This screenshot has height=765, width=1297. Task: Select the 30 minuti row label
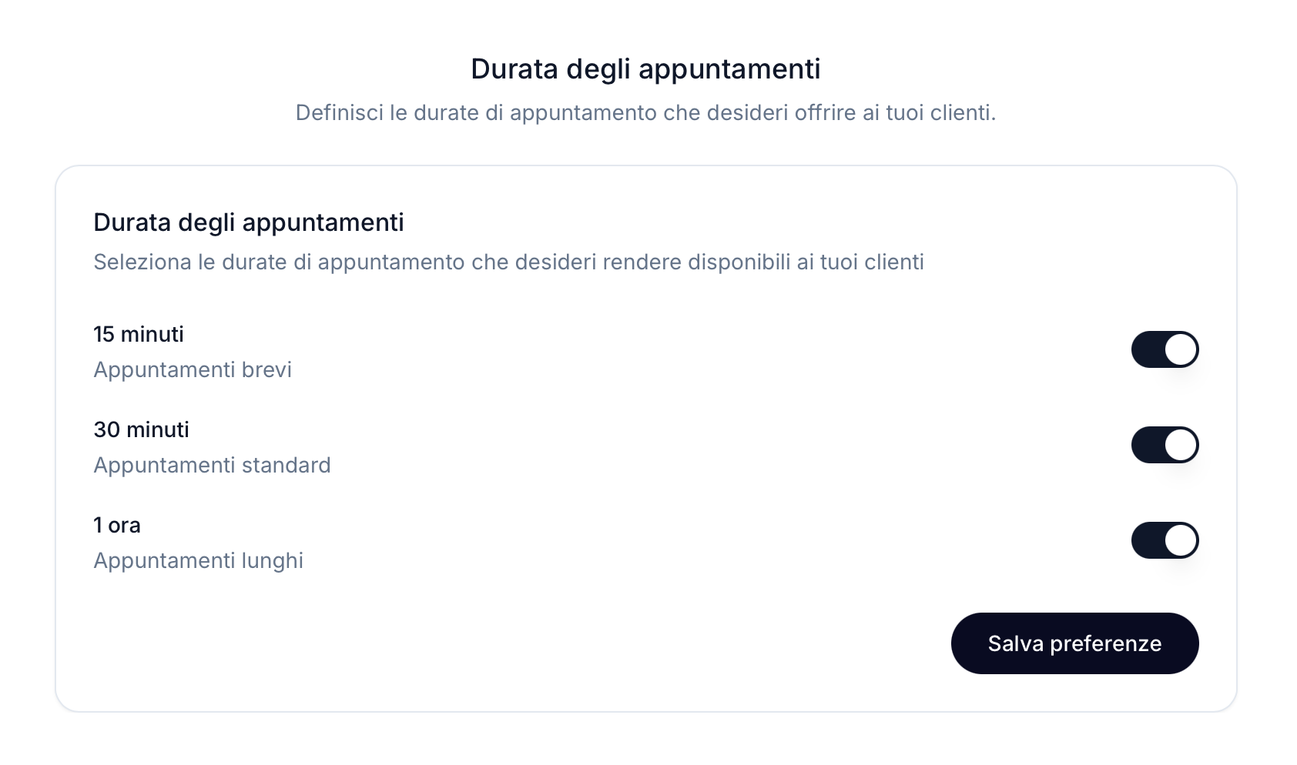coord(141,429)
